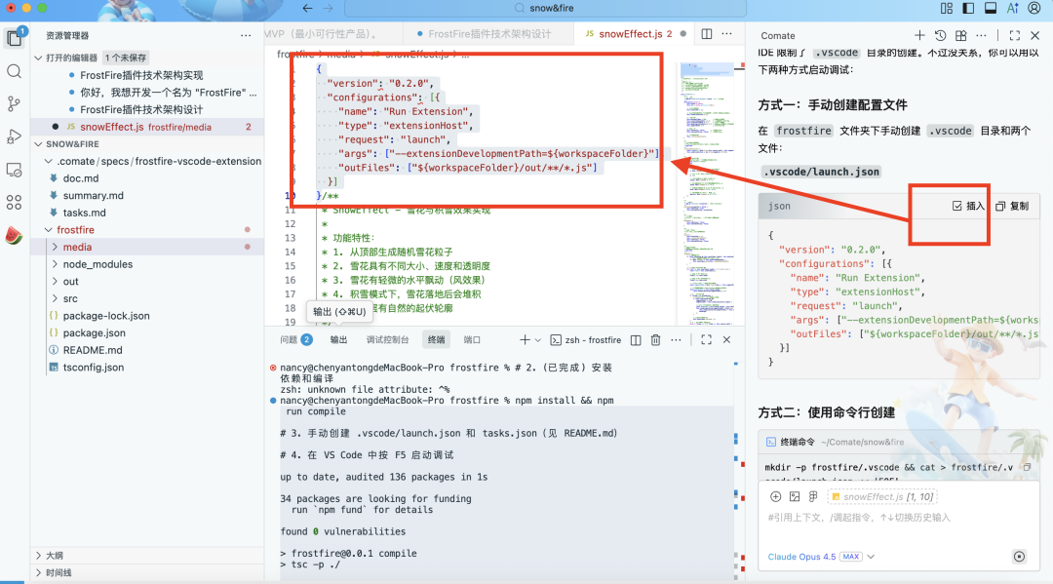Open the Extensions view
Image resolution: width=1053 pixels, height=584 pixels.
(x=14, y=202)
